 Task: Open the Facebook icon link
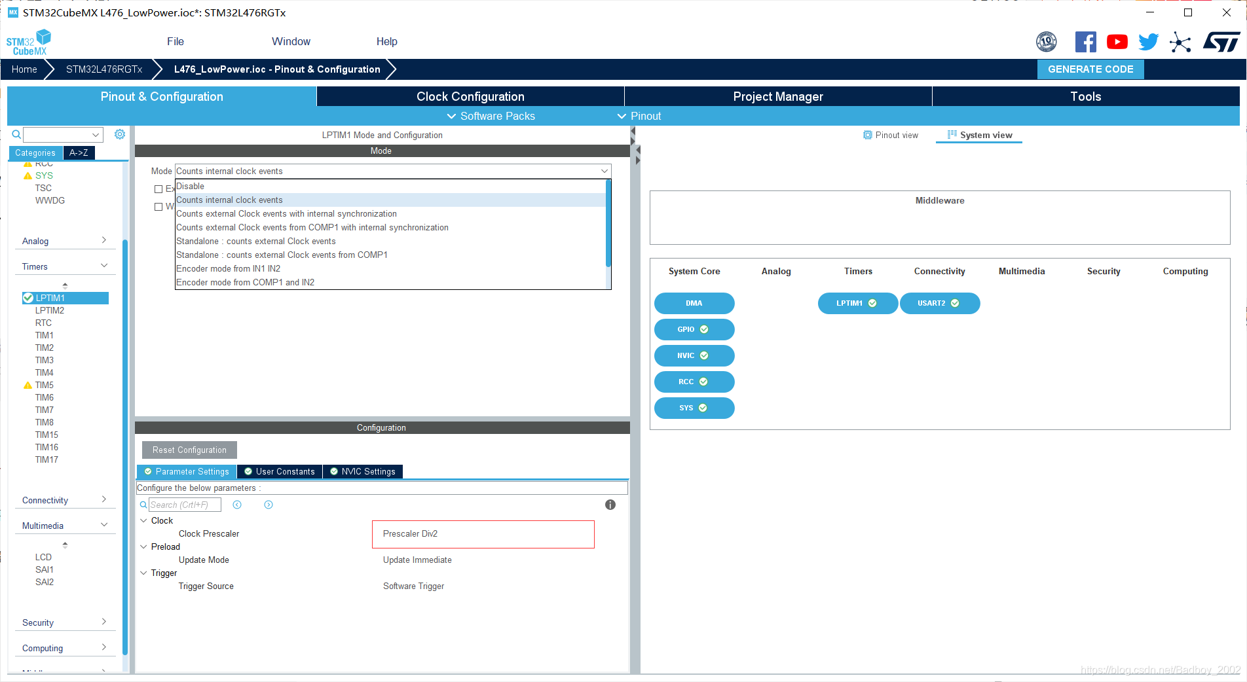(x=1085, y=42)
